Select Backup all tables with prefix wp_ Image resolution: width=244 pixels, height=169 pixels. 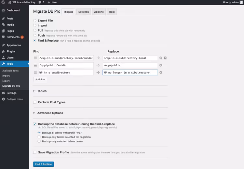(x=39, y=133)
